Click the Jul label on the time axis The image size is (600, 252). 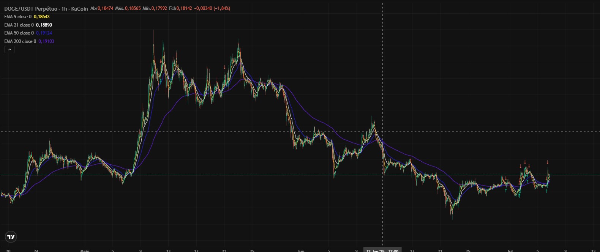click(510, 250)
